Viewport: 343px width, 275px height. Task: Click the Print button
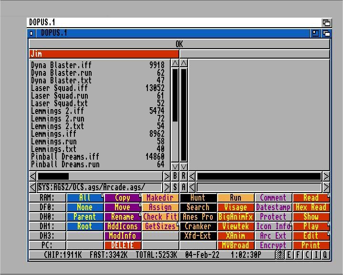pos(311,245)
